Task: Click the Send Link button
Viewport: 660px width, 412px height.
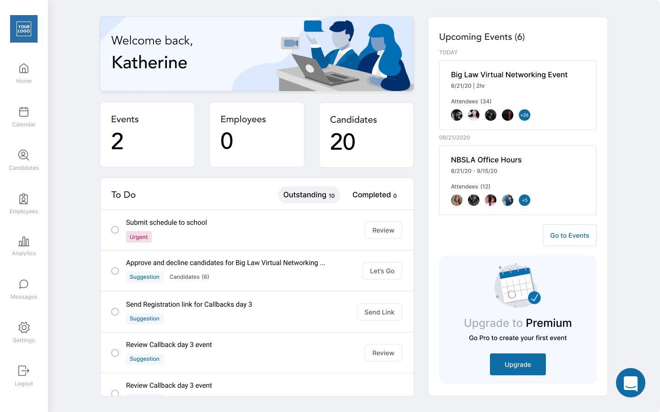Action: pos(379,312)
